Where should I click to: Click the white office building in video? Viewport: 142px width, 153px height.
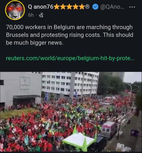[70, 83]
